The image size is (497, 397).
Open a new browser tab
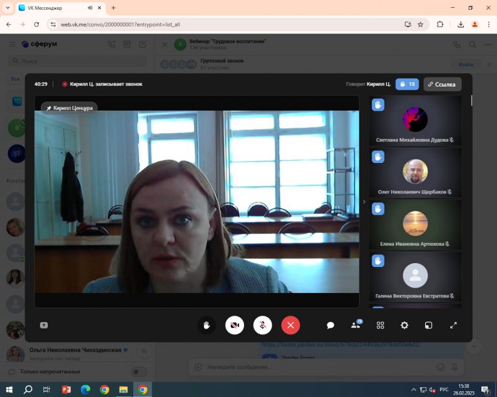(x=114, y=8)
